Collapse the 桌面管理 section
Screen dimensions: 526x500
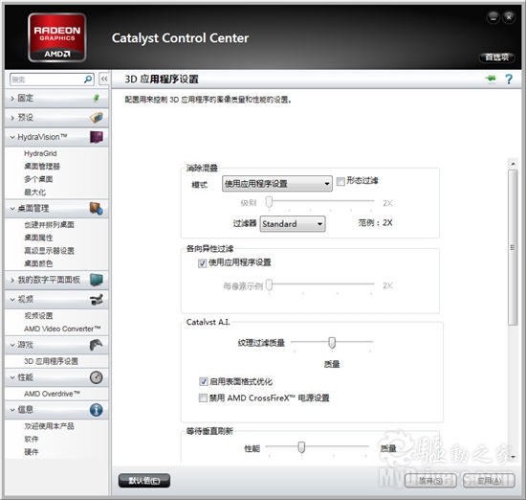tap(12, 209)
